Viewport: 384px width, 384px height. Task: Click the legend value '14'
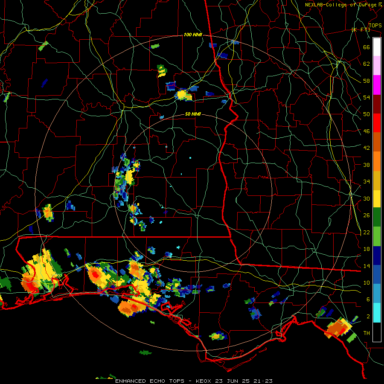[x=367, y=266]
